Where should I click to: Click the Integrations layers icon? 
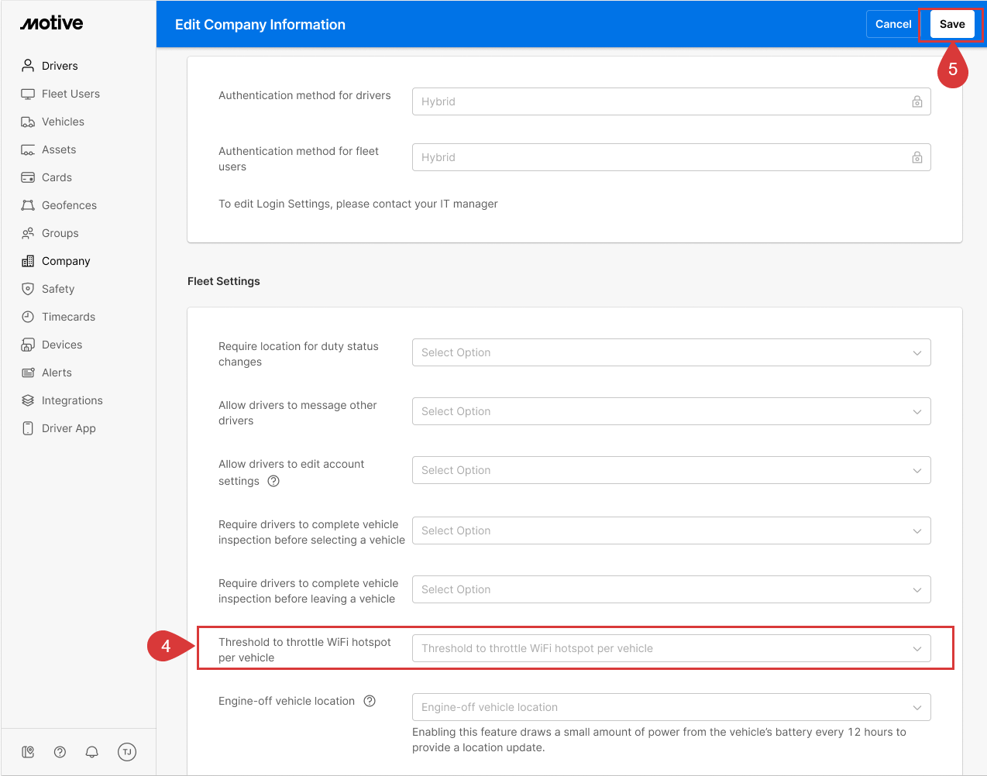(x=28, y=400)
